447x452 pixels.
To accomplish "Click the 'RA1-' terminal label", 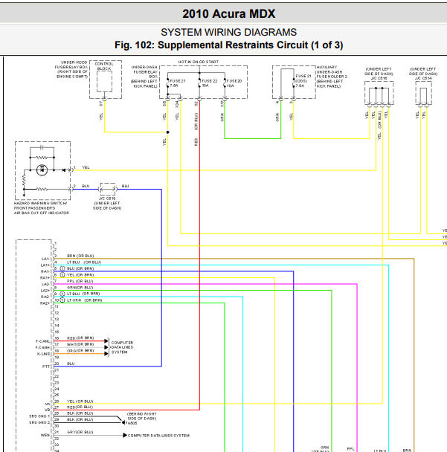I will (x=45, y=271).
